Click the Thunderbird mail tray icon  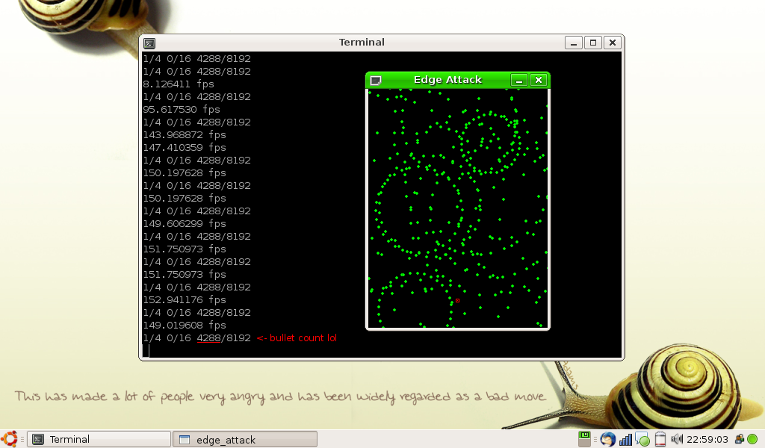607,439
